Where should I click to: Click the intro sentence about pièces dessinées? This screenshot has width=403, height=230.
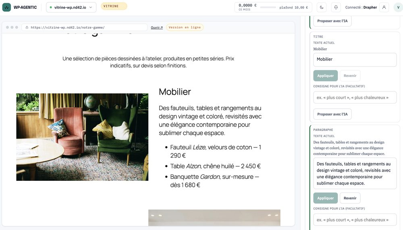pyautogui.click(x=148, y=62)
